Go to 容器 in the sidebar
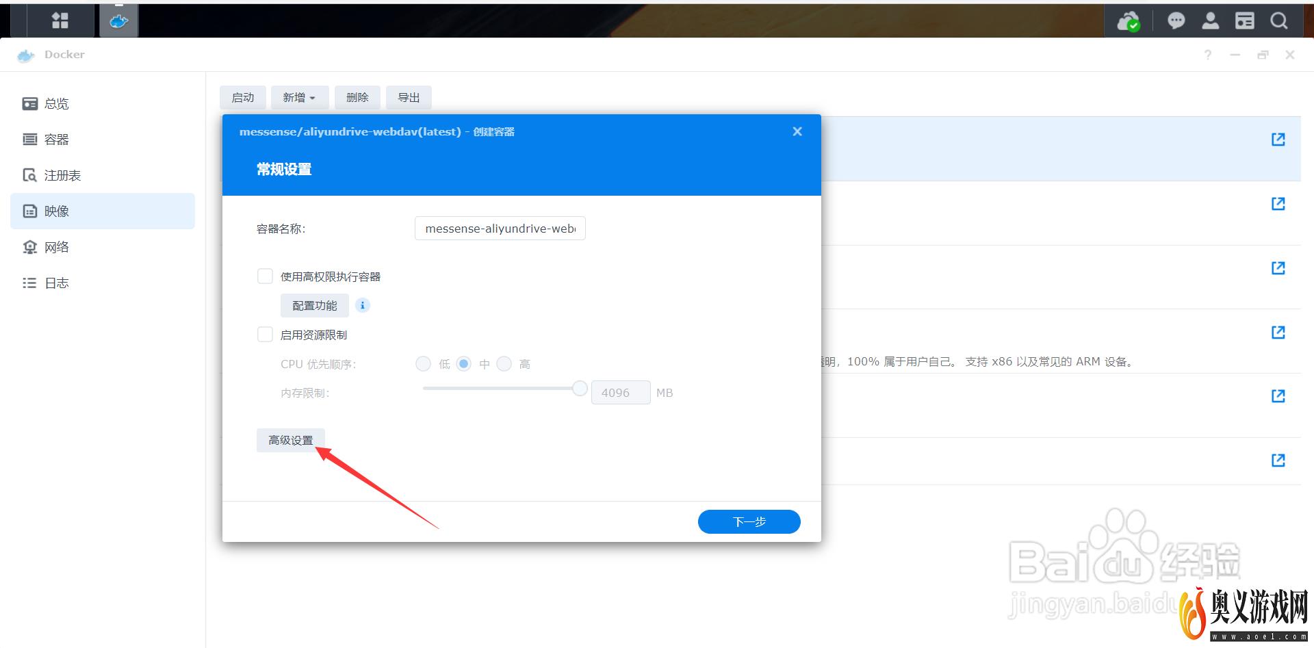The image size is (1314, 648). pos(103,140)
